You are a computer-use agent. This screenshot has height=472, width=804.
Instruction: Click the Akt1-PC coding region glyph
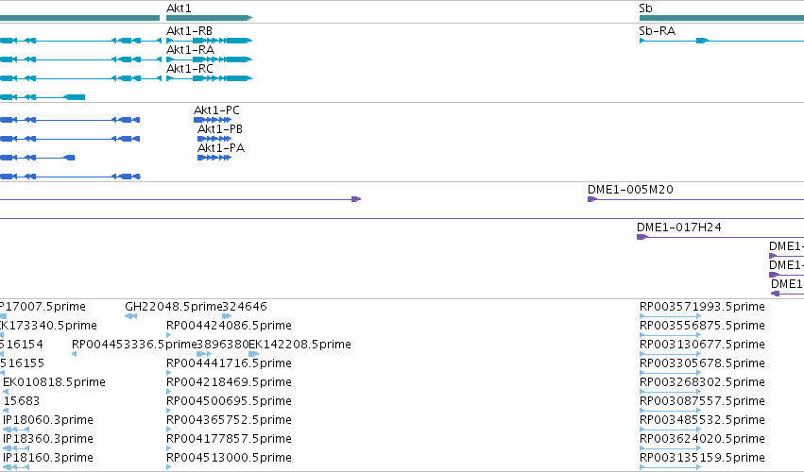coord(213,120)
